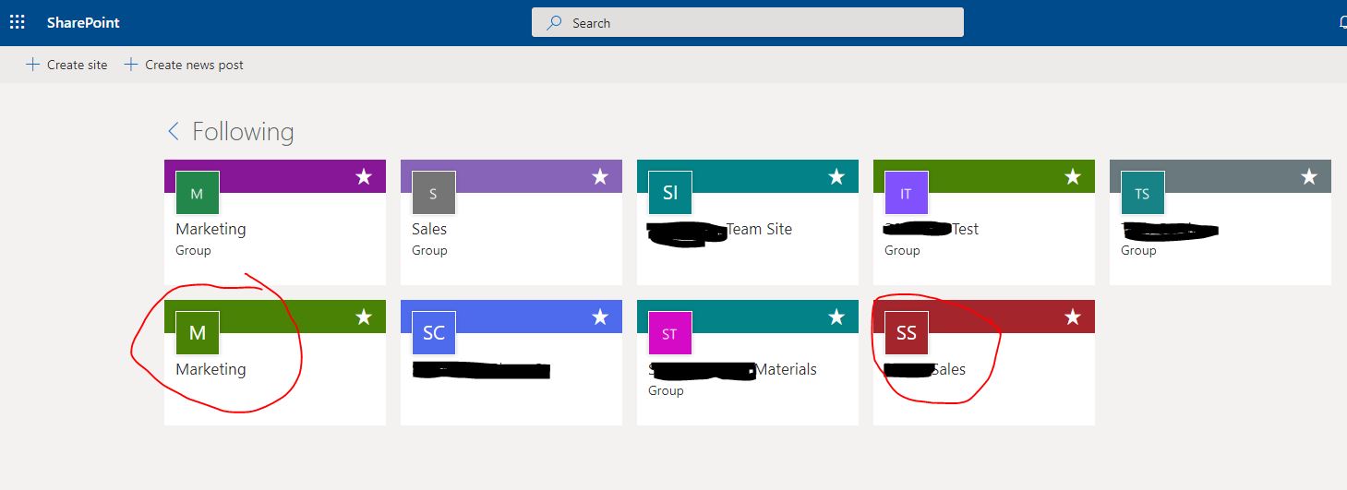The image size is (1347, 490).
Task: Open the purple Marketing Group M logo
Action: point(198,194)
